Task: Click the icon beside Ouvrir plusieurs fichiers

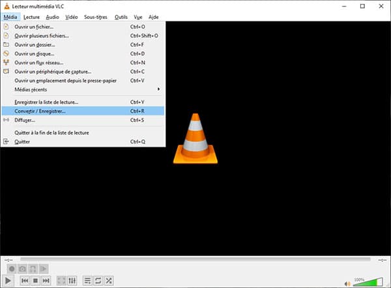Action: [x=7, y=35]
